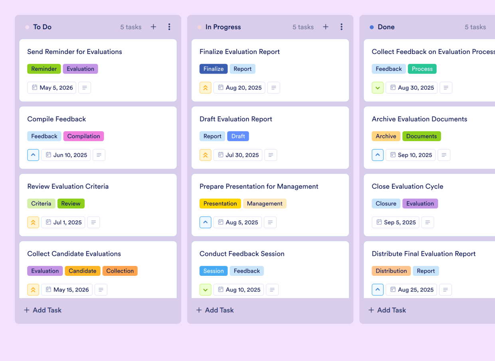Open the double-chevron priority on Draft Evaluation Report
The width and height of the screenshot is (495, 361).
pos(205,155)
